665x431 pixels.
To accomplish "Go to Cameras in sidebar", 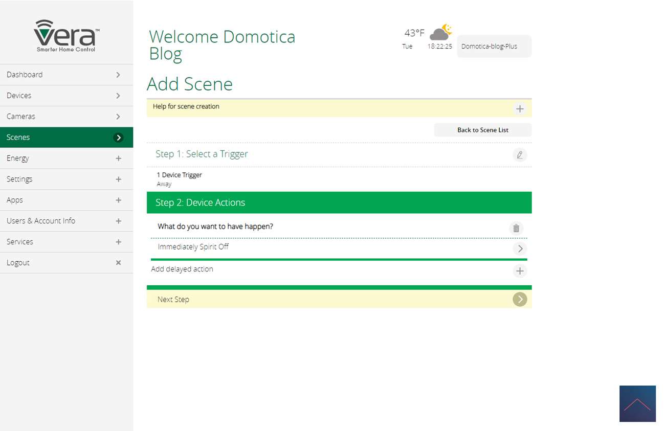I will tap(66, 117).
